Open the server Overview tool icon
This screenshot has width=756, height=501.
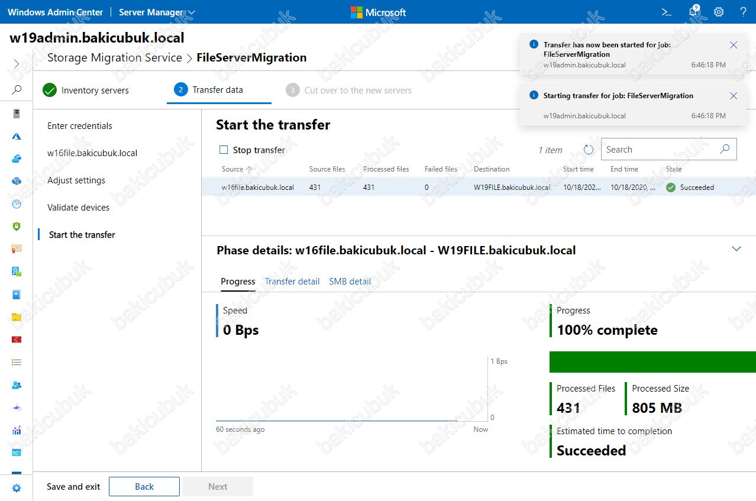17,114
